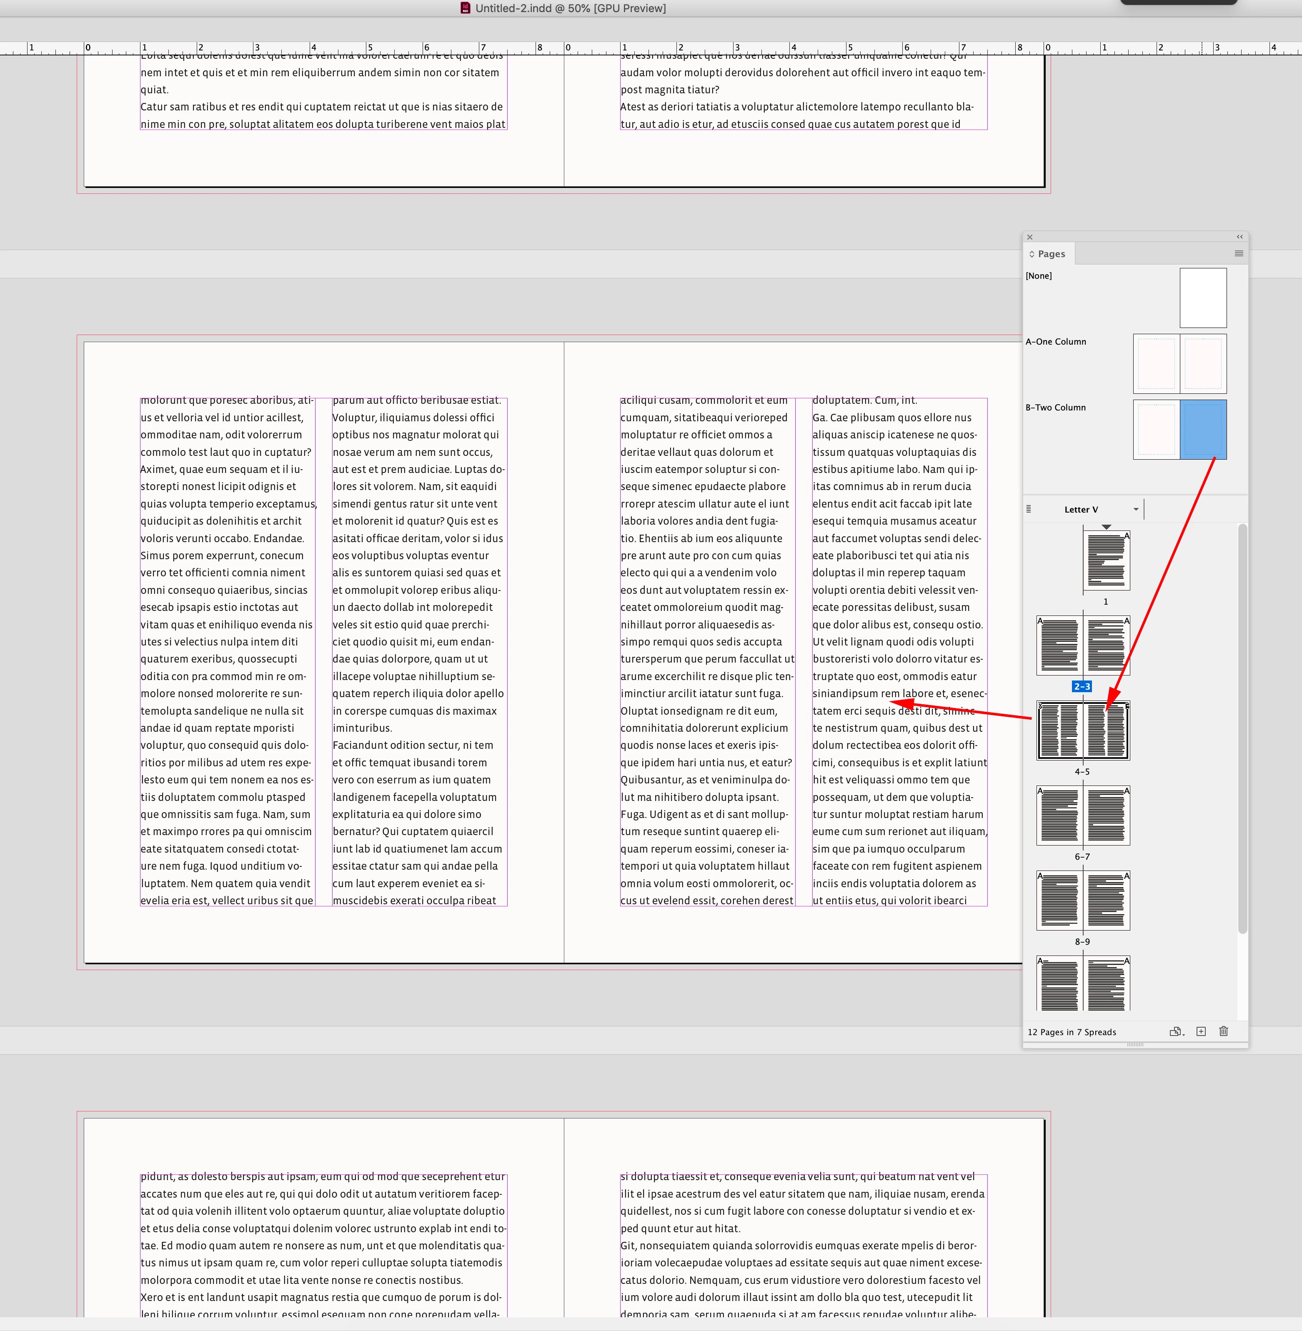
Task: Open the Pages panel flyout menu icon
Action: coord(1238,254)
